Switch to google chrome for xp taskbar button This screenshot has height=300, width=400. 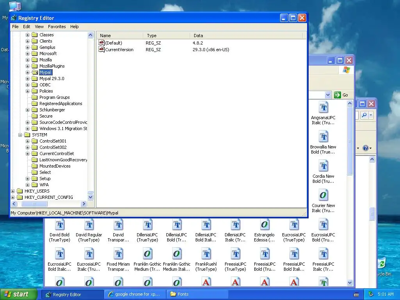(135, 295)
